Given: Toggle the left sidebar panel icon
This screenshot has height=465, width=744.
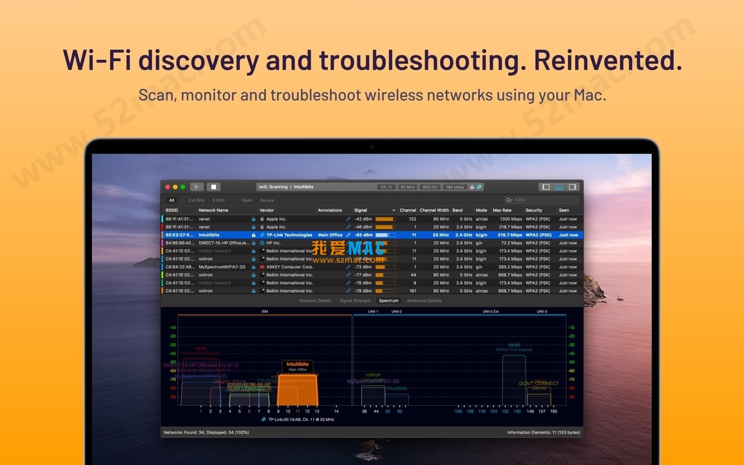Looking at the screenshot, I should [x=546, y=187].
